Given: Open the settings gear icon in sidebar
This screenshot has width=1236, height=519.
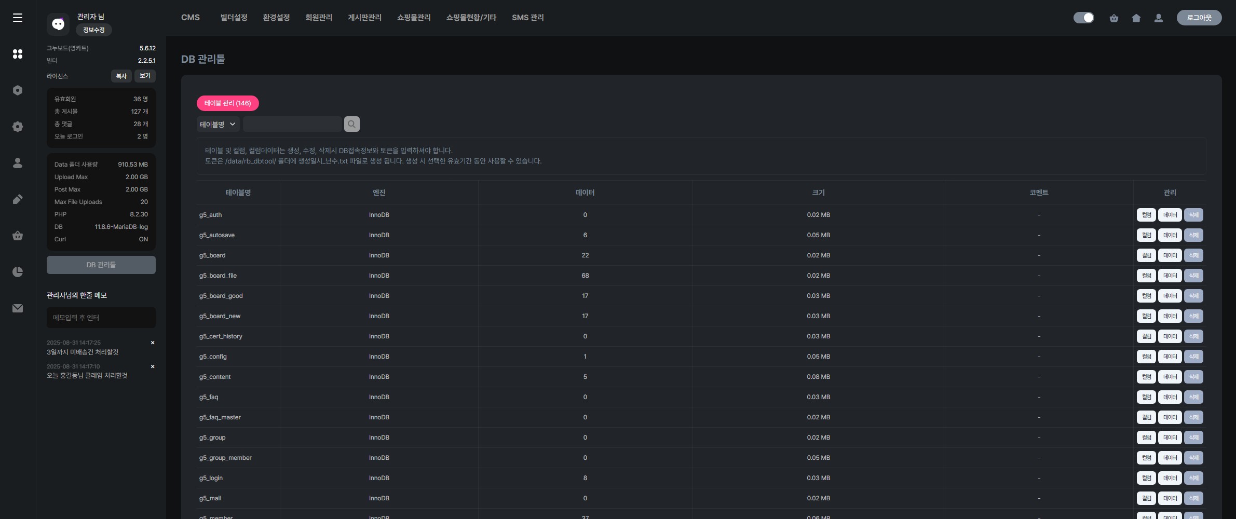Looking at the screenshot, I should pos(18,127).
